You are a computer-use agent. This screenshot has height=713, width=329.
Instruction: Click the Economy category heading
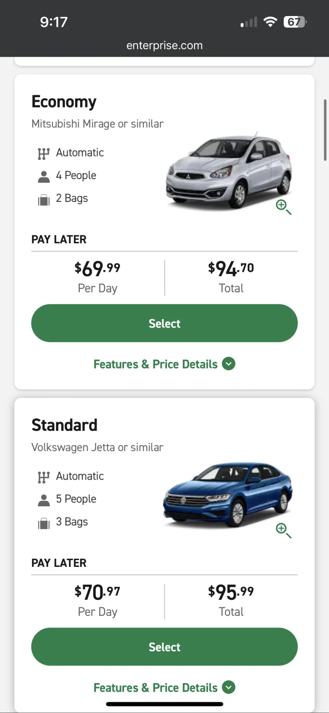tap(64, 102)
